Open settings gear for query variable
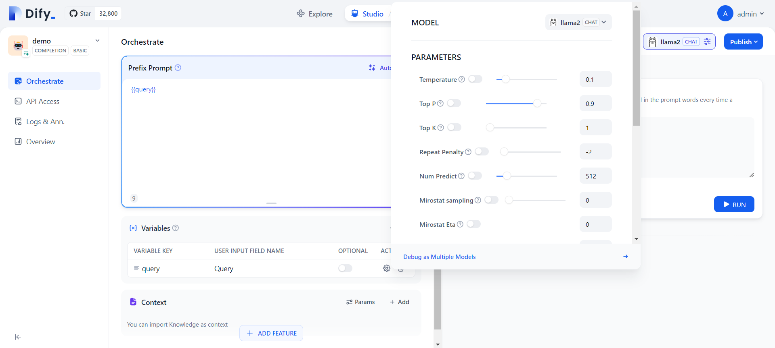The image size is (775, 348). (386, 268)
